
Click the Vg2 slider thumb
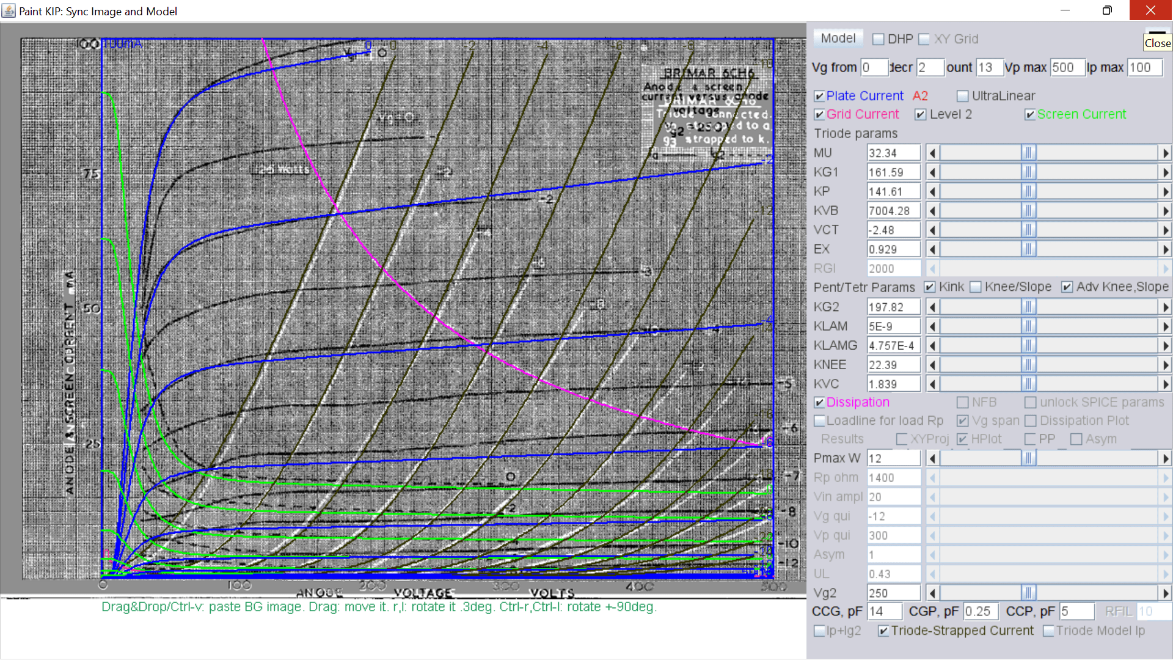(x=1029, y=593)
